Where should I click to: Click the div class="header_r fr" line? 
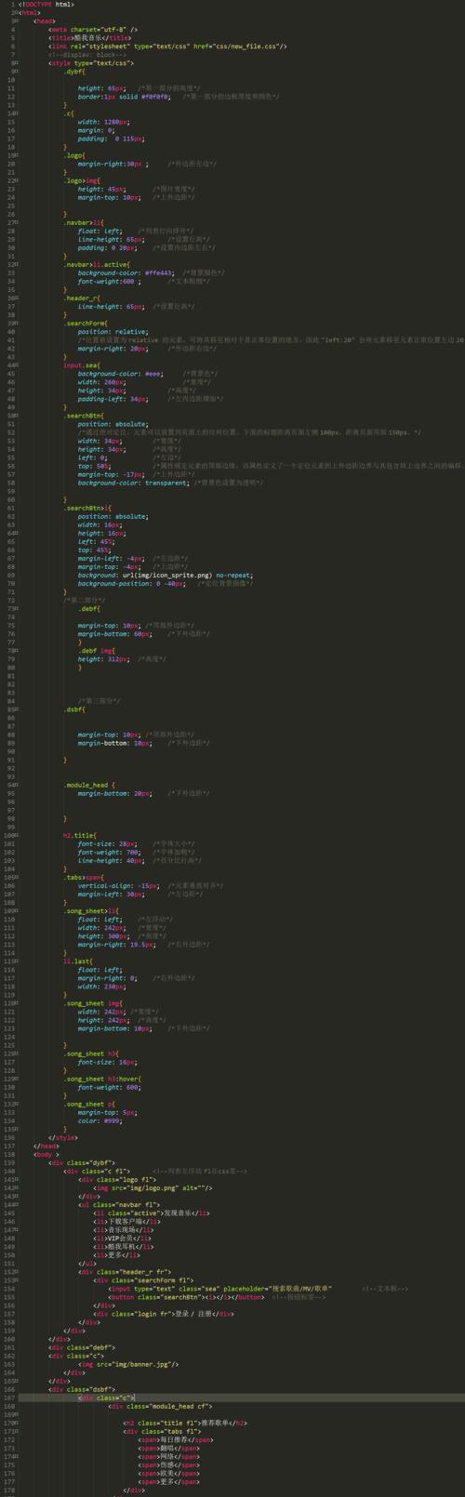coord(126,1272)
